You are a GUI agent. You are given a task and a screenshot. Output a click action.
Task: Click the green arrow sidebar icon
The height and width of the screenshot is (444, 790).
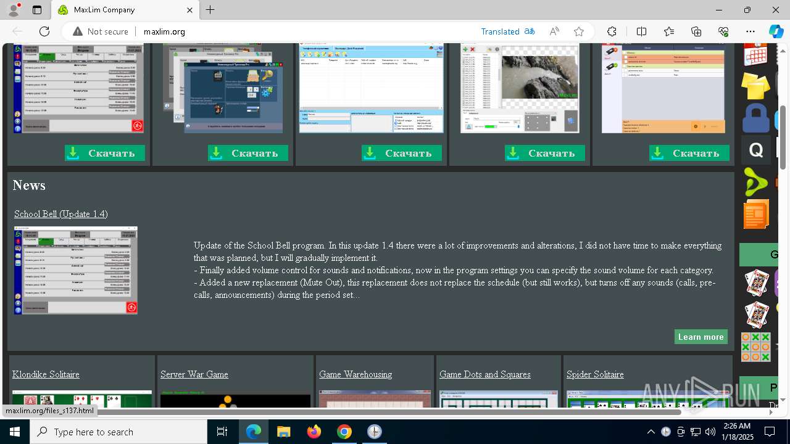[755, 182]
